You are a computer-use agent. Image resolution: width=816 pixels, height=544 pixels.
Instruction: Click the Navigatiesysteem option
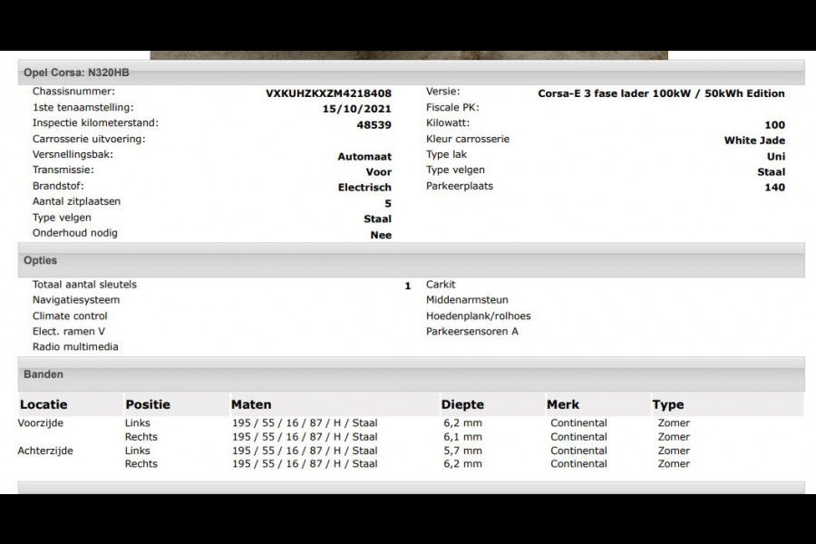point(76,300)
